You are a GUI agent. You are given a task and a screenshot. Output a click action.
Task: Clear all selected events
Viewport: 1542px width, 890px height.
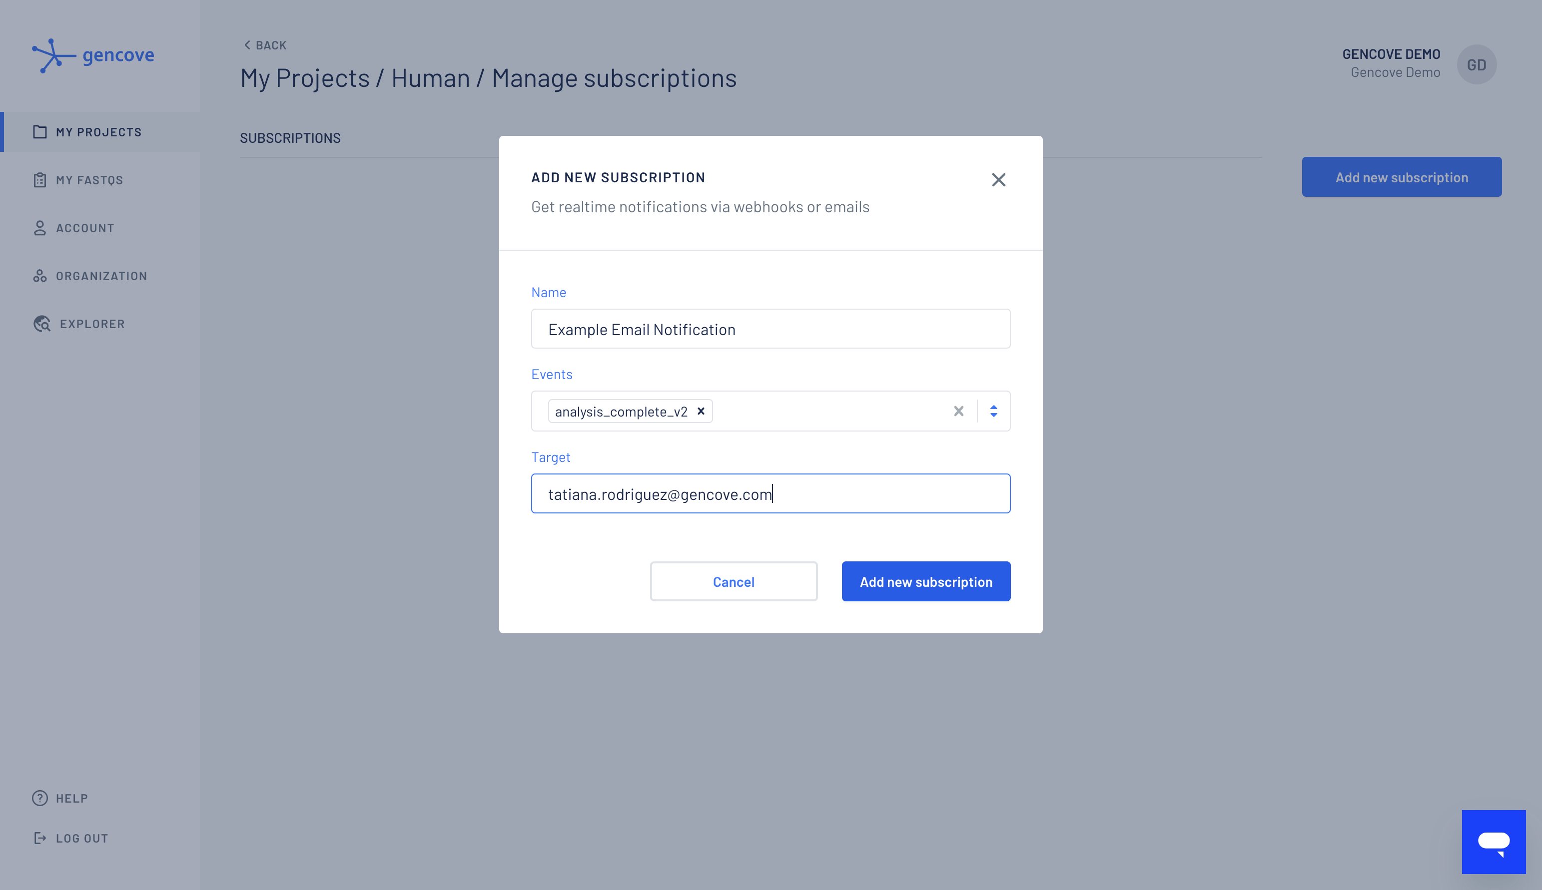pyautogui.click(x=959, y=412)
